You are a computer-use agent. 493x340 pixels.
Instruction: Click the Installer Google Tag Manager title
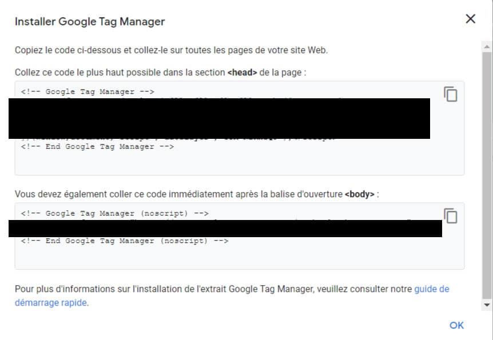tap(90, 21)
